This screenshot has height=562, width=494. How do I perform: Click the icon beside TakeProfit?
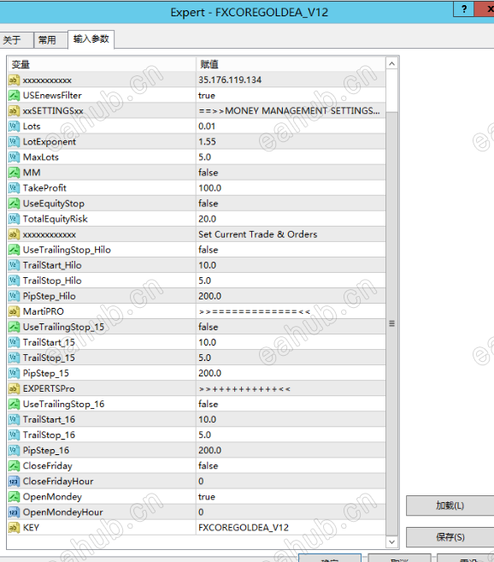[14, 188]
